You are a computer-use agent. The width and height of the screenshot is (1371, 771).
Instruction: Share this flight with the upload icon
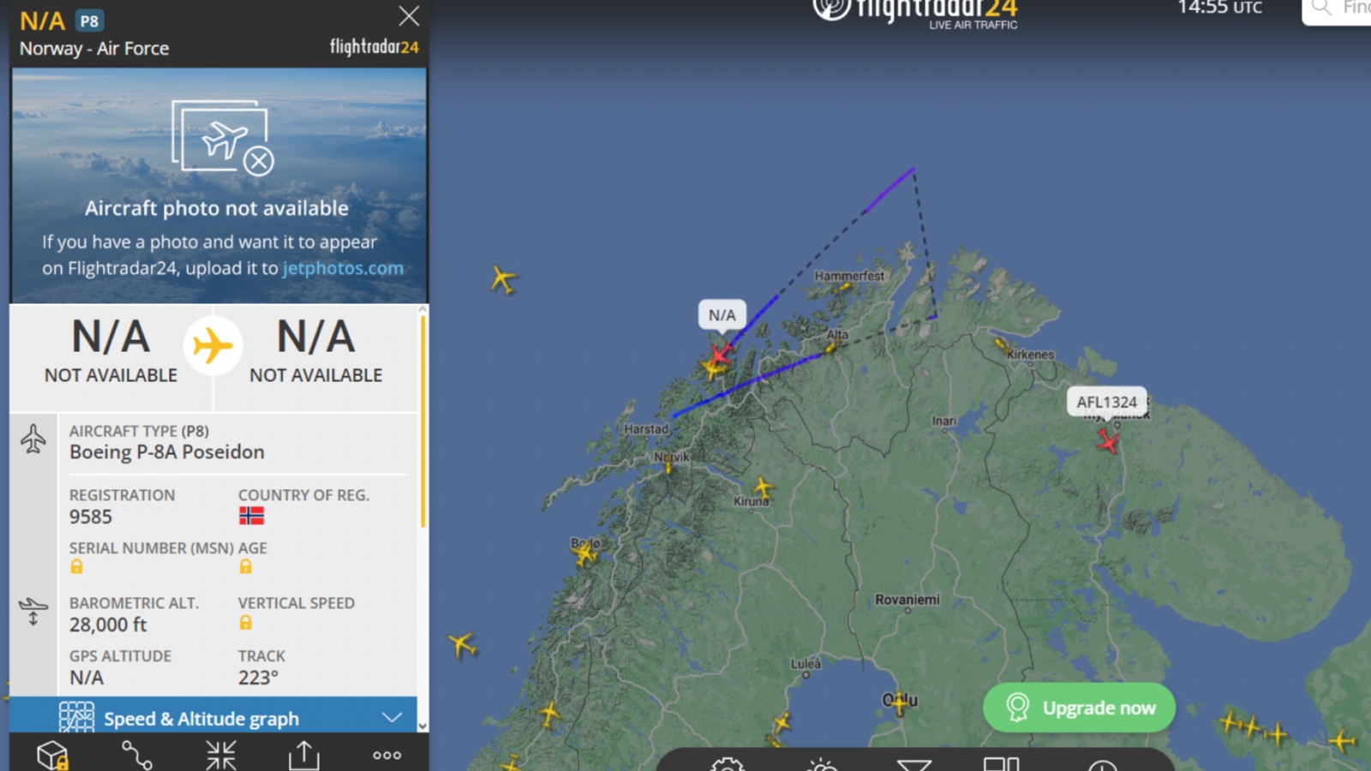click(x=303, y=756)
